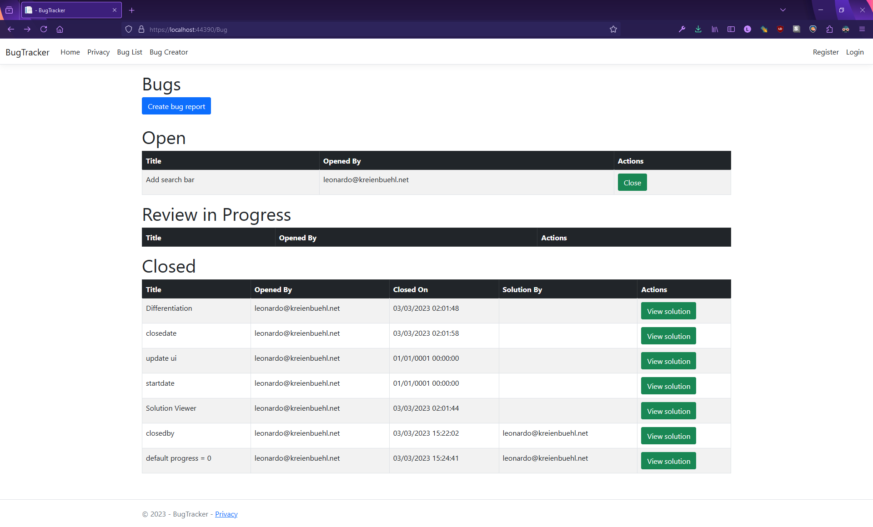873x527 pixels.
Task: Click the Create bug report button
Action: tap(176, 106)
